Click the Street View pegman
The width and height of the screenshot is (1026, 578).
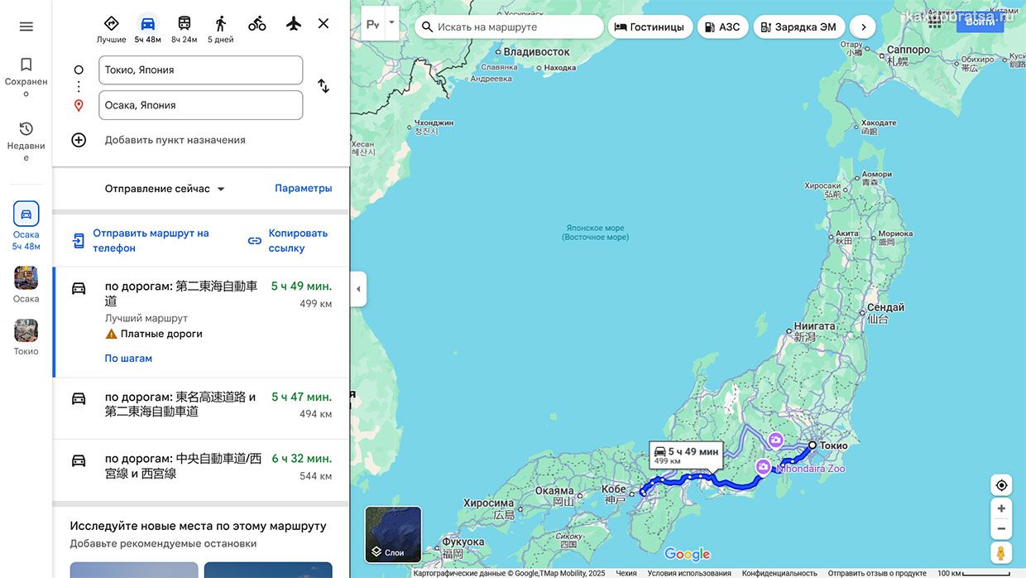point(1001,552)
